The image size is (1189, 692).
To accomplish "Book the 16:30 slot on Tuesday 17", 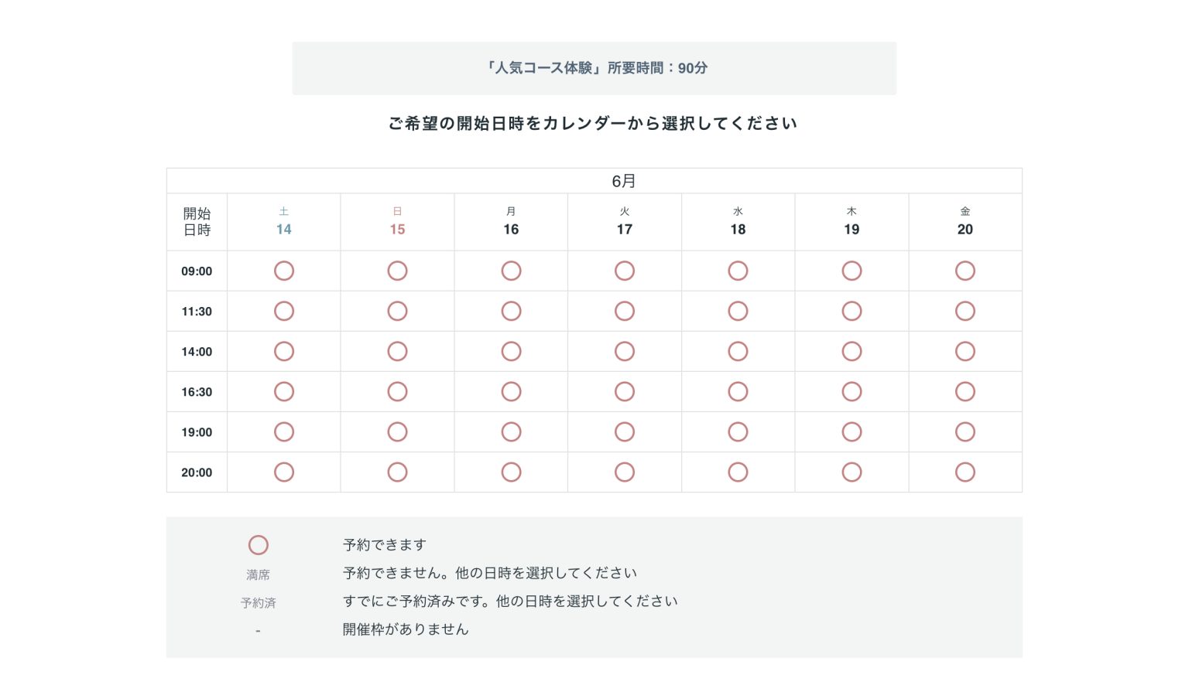I will 625,392.
